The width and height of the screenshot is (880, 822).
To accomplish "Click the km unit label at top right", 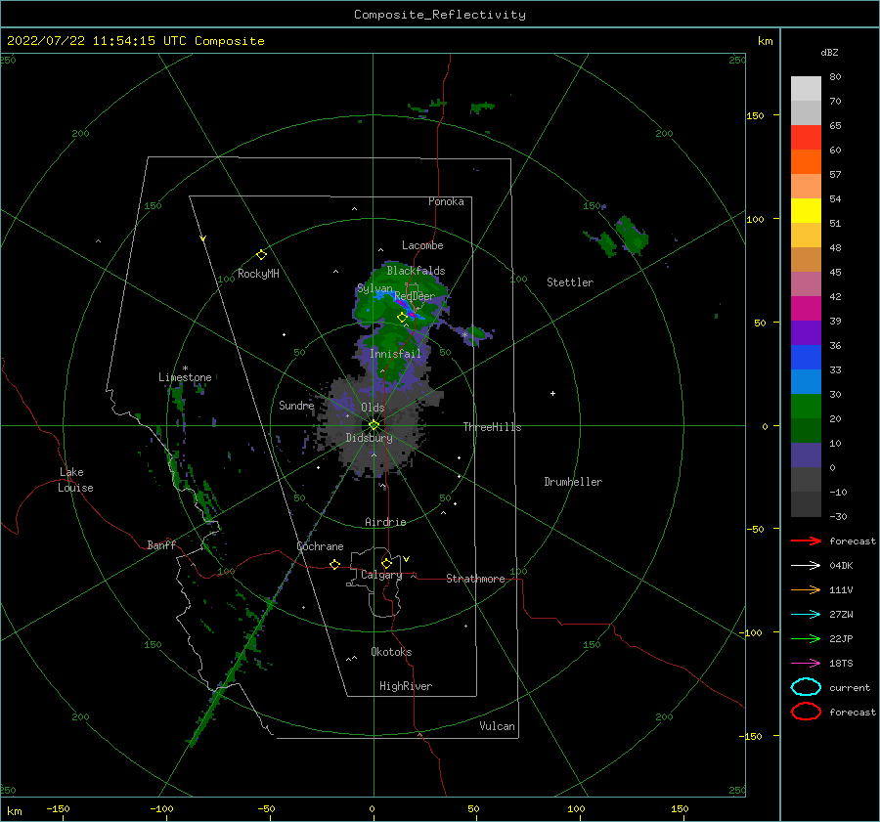I will pyautogui.click(x=765, y=41).
